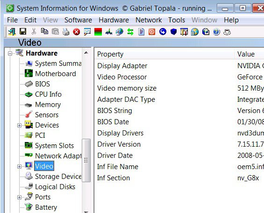Select the BIOS String property row

click(x=179, y=111)
